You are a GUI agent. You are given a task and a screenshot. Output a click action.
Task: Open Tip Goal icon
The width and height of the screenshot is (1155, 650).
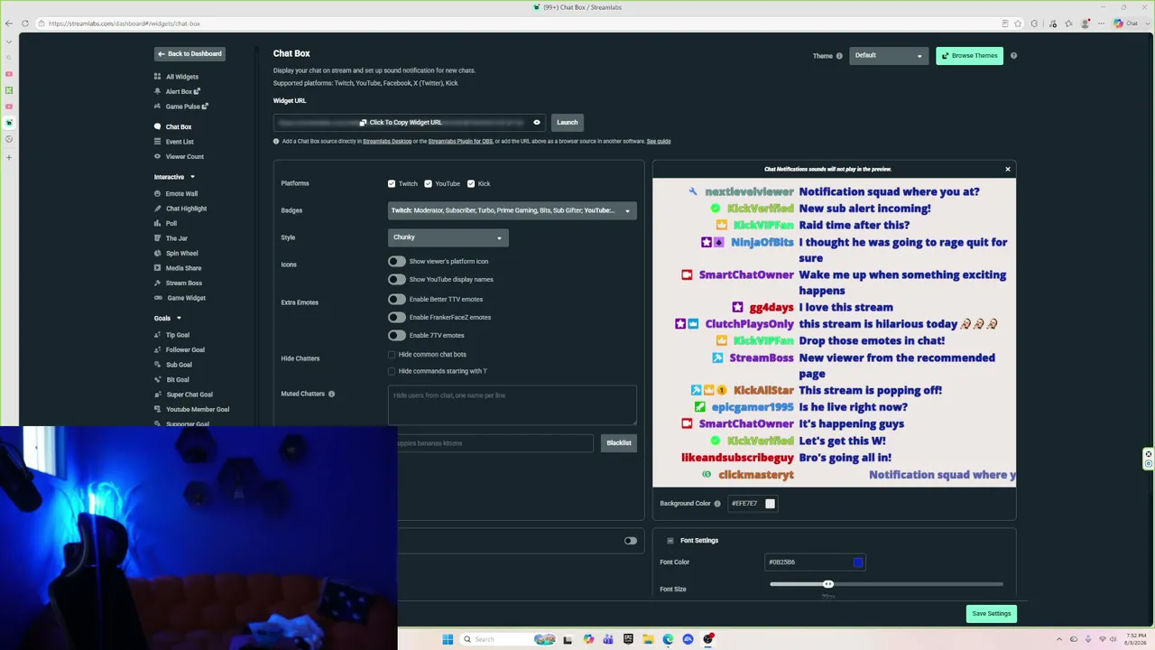point(157,335)
